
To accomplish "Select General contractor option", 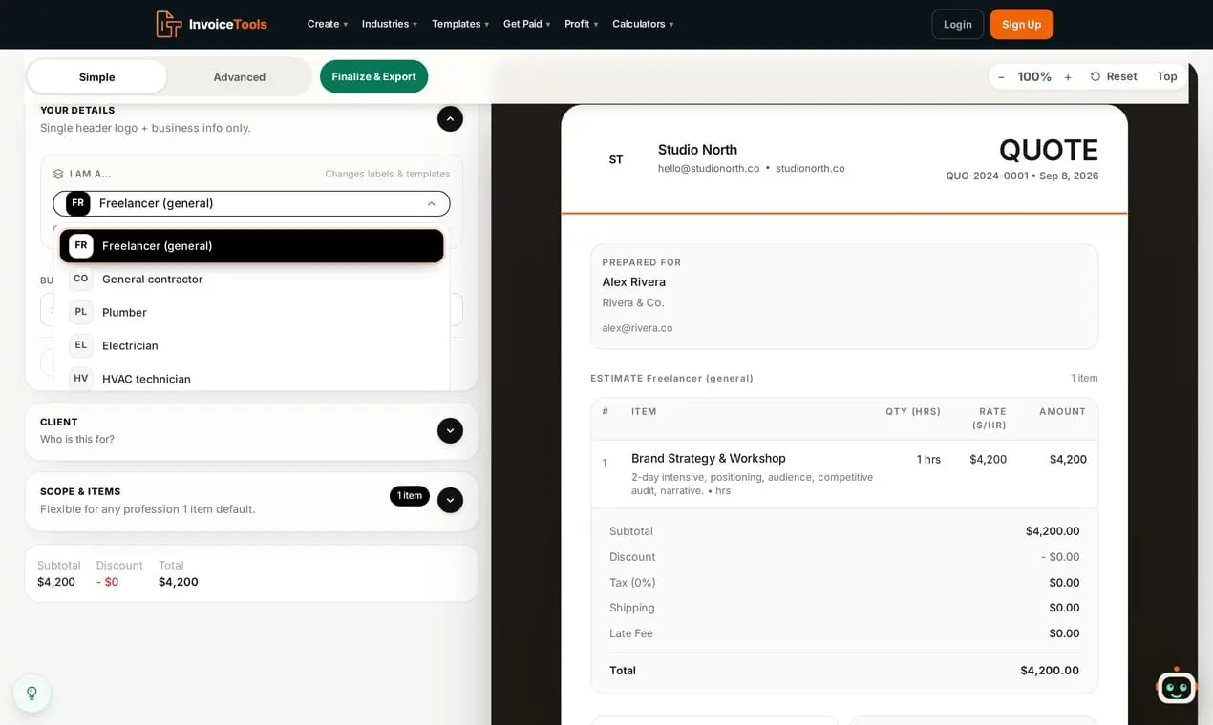I will pos(251,279).
